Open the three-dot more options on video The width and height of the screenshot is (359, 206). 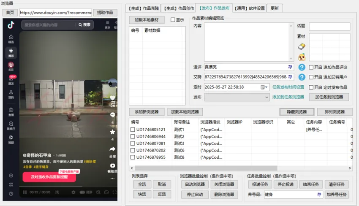(112, 179)
